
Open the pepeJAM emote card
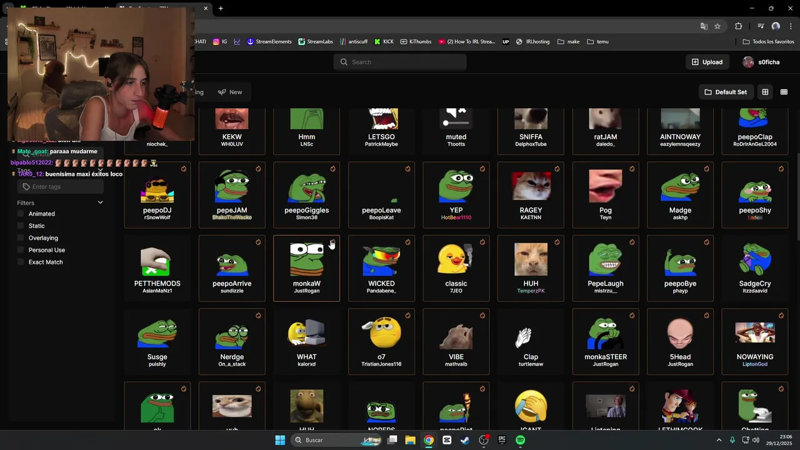(x=232, y=195)
